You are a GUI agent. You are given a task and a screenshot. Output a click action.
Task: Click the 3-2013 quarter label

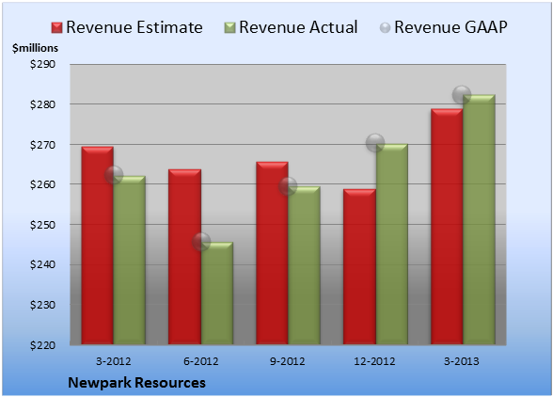click(x=462, y=361)
